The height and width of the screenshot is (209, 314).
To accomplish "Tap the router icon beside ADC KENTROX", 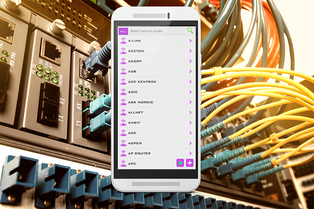I will point(123,82).
